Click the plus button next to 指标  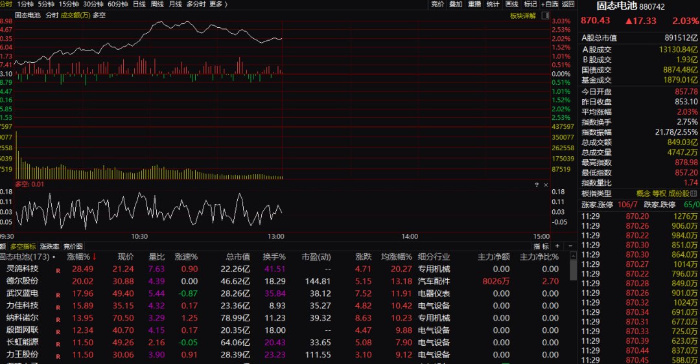click(x=557, y=246)
